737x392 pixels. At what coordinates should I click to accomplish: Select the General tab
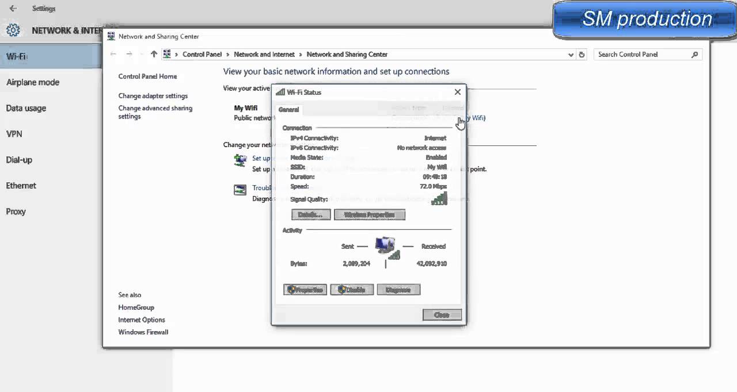pos(289,110)
